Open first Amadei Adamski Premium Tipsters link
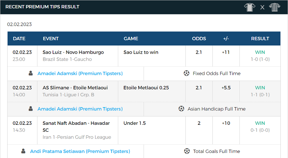The height and width of the screenshot is (158, 288). (80, 73)
